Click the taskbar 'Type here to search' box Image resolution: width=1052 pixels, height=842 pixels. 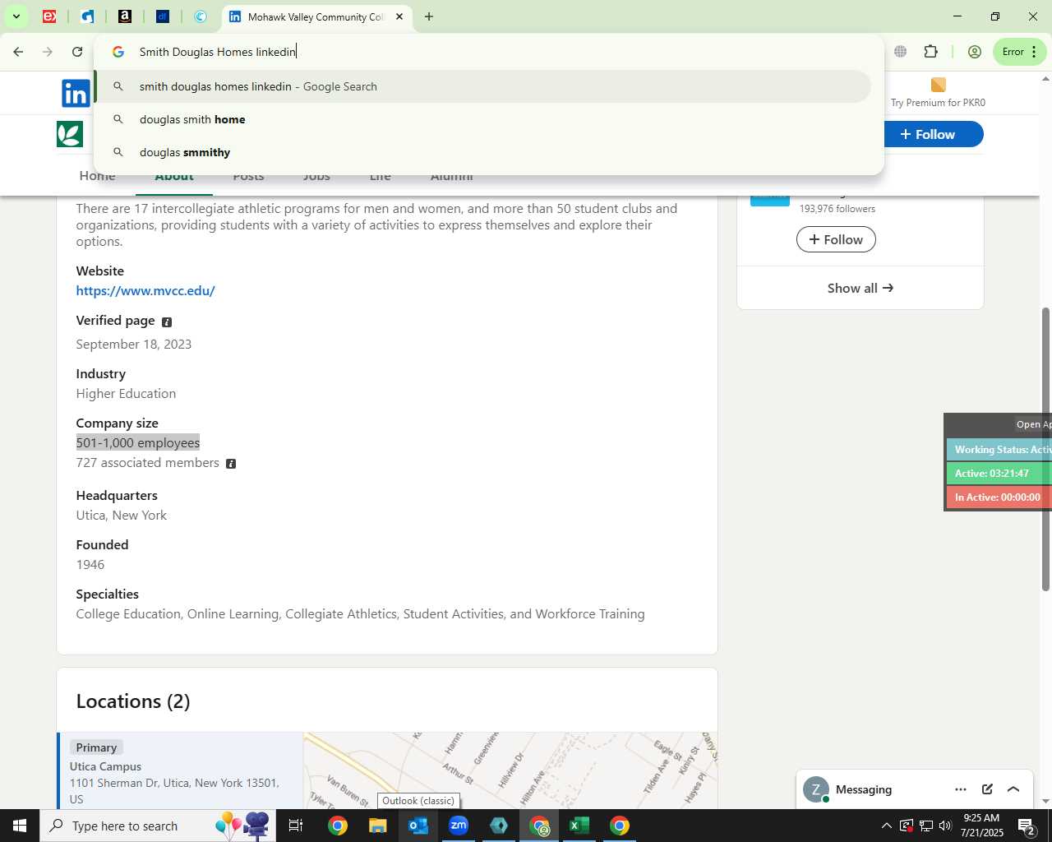tap(156, 826)
